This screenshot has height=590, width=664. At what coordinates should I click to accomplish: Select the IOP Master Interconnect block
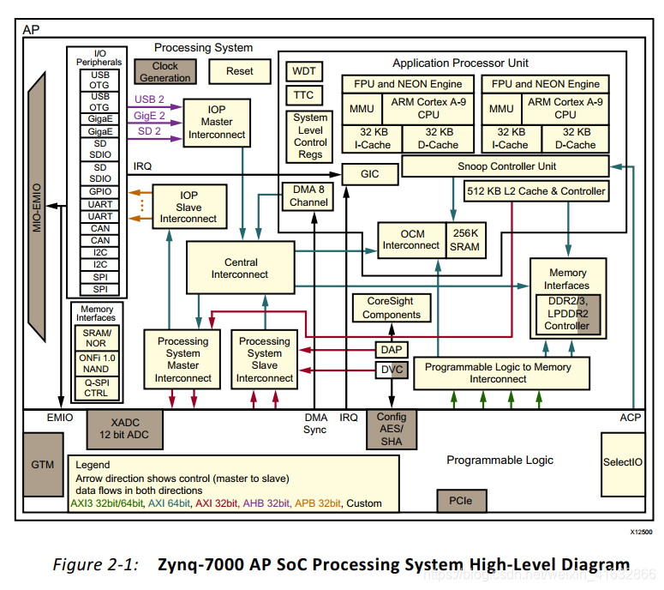tap(217, 123)
